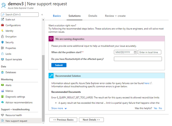172x126 pixels.
Task: Click the Scale out icon in sidebar
Action: pyautogui.click(x=2, y=20)
